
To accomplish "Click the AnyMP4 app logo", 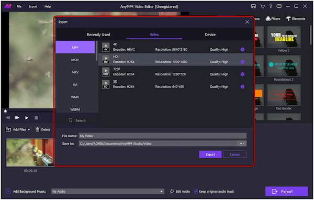I will tap(8, 6).
